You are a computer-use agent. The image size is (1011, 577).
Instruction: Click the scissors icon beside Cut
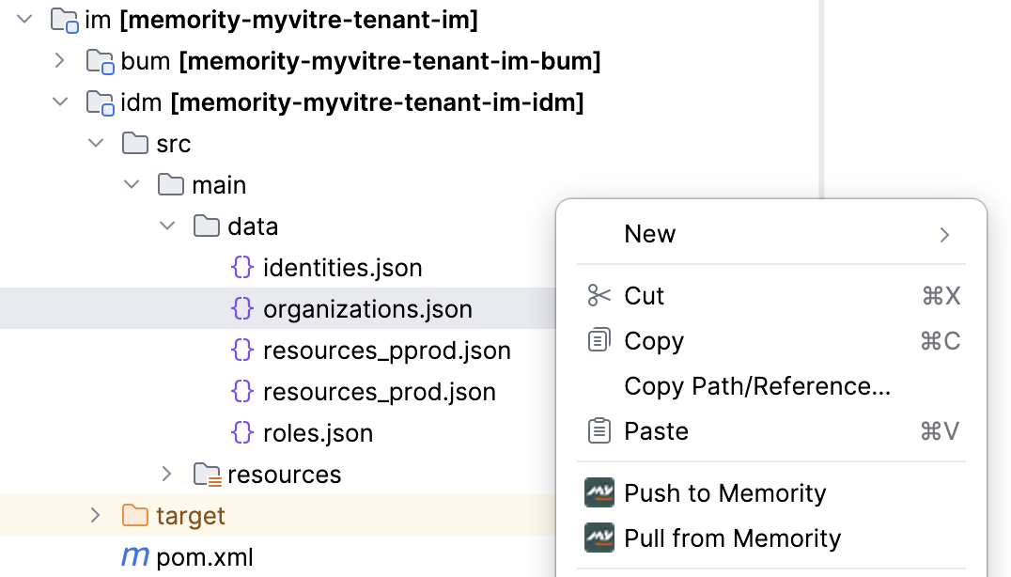point(599,295)
